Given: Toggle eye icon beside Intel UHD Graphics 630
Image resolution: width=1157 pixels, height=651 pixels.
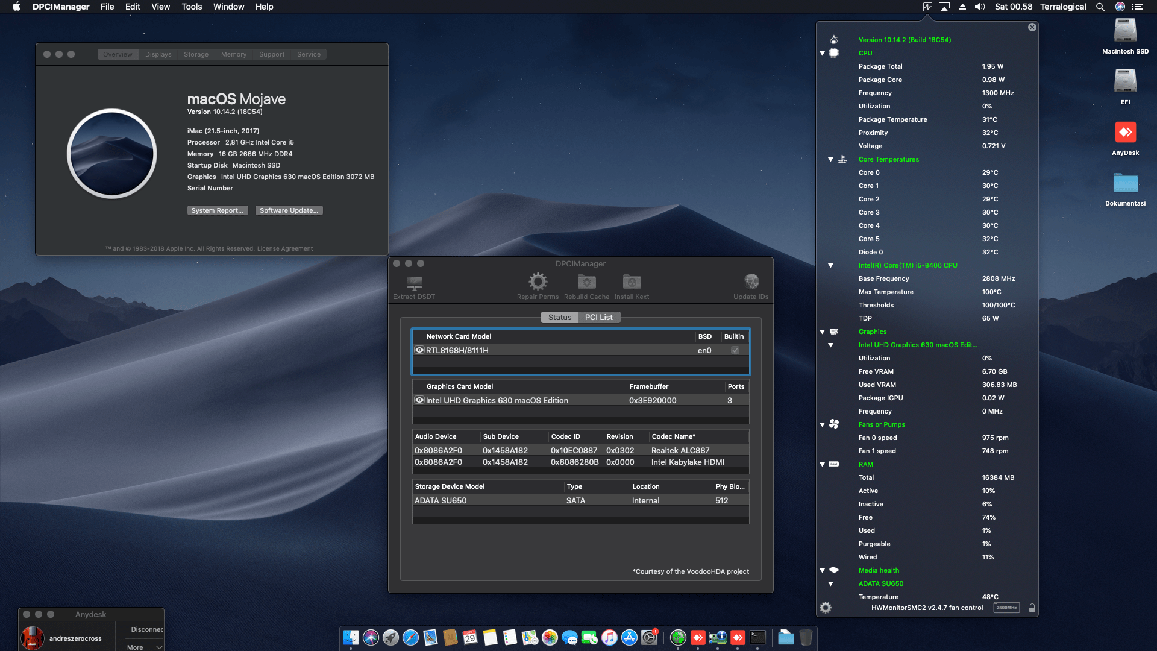Looking at the screenshot, I should pos(419,400).
